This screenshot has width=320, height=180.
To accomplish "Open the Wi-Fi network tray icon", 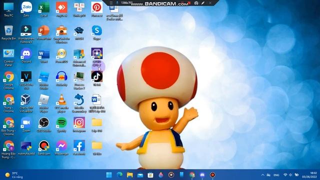I will pos(285,175).
